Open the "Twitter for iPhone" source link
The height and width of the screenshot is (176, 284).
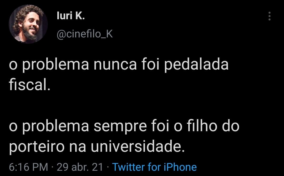click(154, 167)
